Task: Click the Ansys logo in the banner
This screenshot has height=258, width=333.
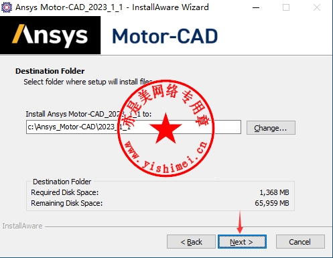Action: pyautogui.click(x=50, y=36)
